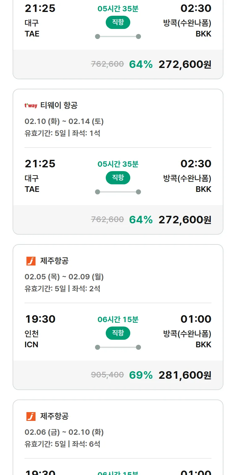Choose the topmost 272,600원 fare
The image size is (236, 475).
(185, 64)
